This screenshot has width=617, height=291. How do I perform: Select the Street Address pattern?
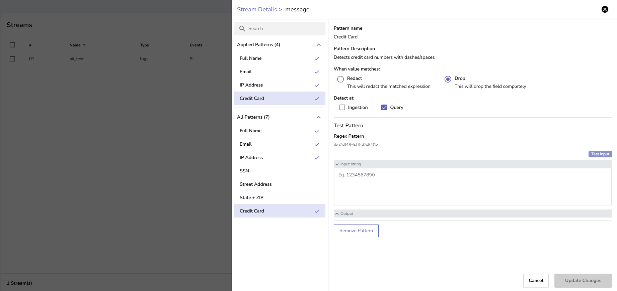click(x=255, y=184)
